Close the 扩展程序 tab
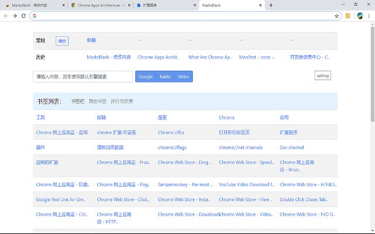 195,5
